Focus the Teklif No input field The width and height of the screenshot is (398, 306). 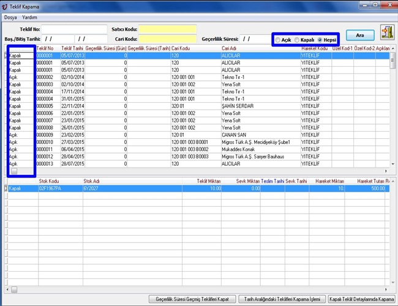click(74, 29)
